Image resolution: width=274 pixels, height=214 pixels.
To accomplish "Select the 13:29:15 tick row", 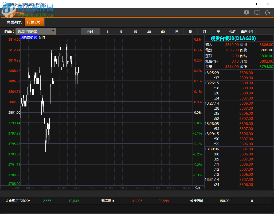I will tap(239, 134).
